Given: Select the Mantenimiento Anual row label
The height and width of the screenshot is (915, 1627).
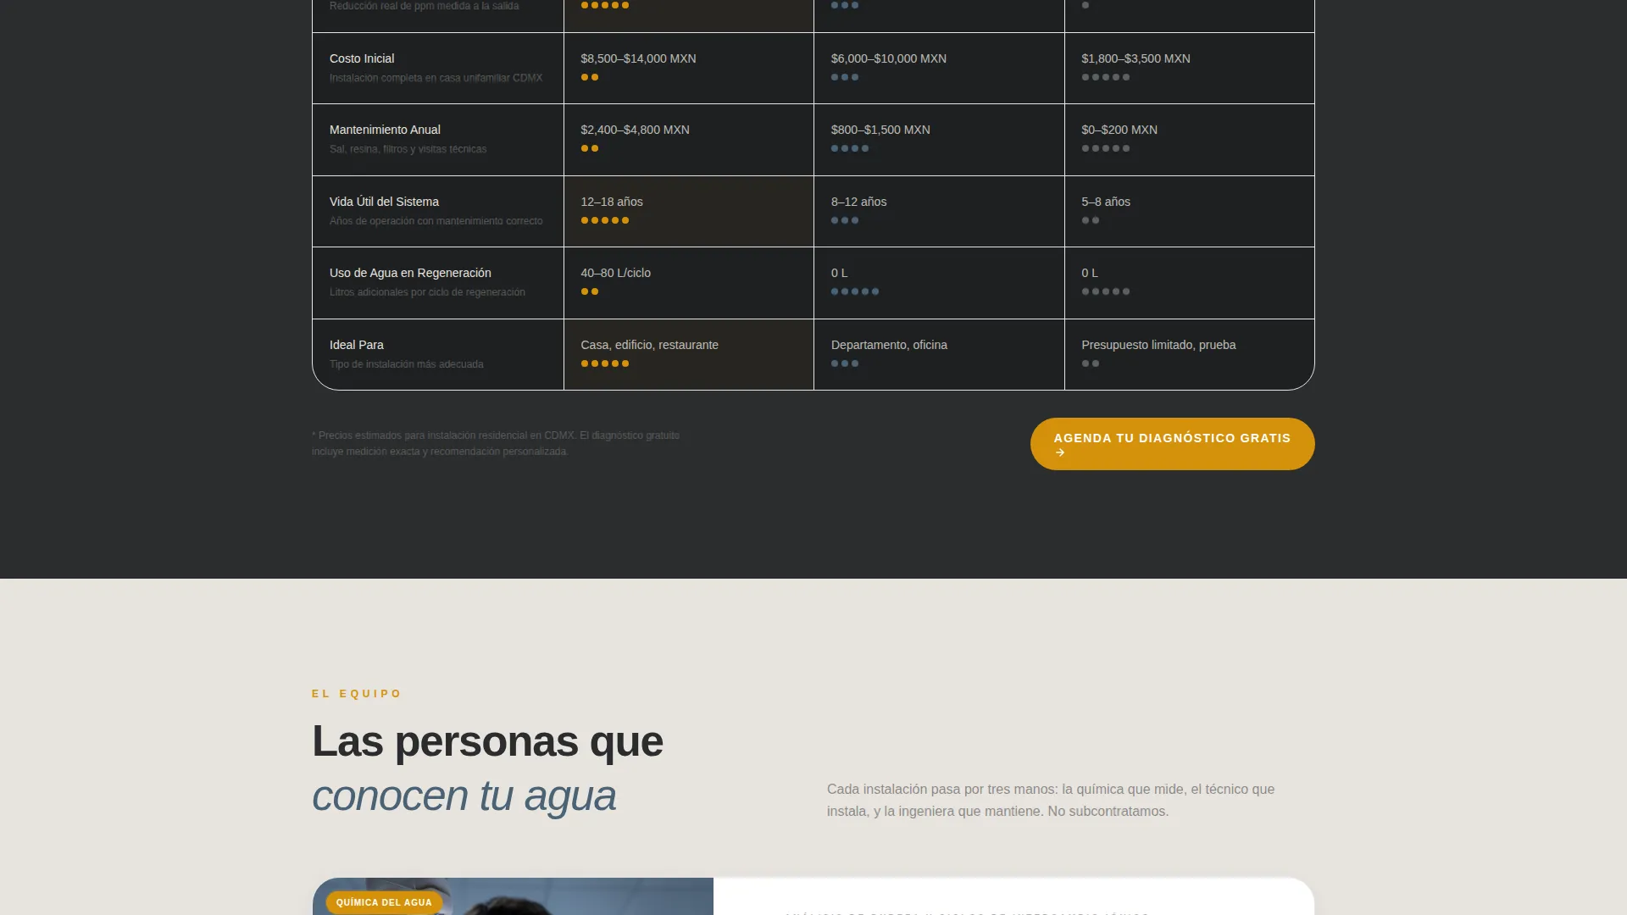Looking at the screenshot, I should click(385, 130).
